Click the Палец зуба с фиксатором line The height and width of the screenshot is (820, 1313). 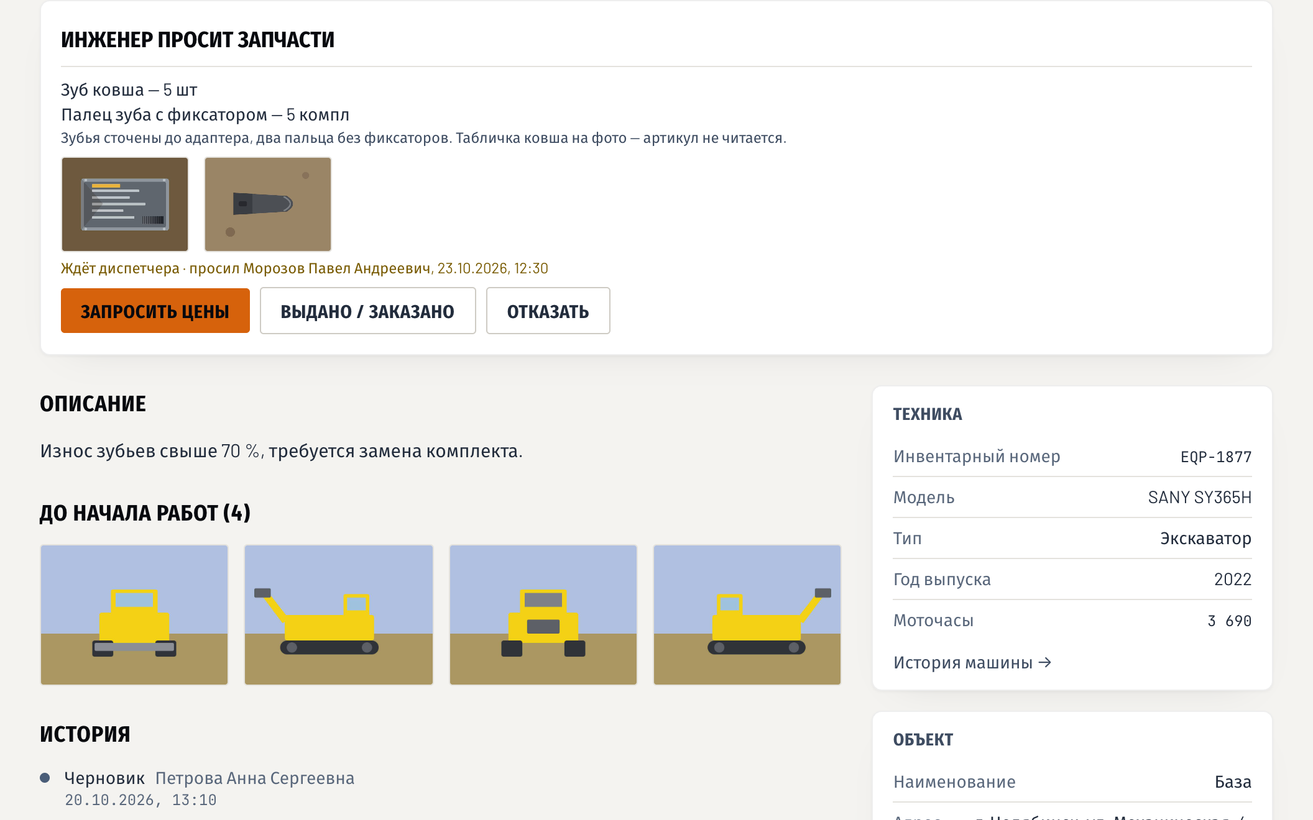click(x=205, y=115)
